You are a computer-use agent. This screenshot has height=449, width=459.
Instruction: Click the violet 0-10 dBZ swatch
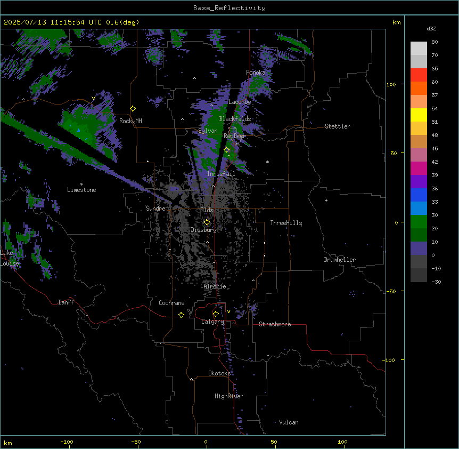[419, 248]
